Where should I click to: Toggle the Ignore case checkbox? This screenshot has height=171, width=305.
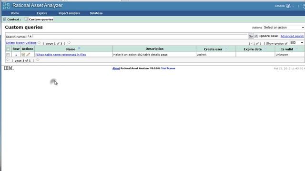[256, 36]
